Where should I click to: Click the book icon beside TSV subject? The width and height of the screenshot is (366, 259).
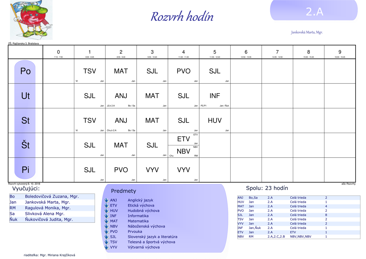coord(107,242)
